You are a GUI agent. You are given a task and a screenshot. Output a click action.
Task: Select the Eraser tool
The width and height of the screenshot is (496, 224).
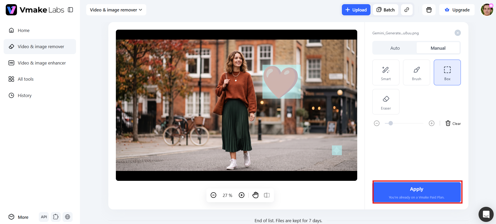[386, 102]
